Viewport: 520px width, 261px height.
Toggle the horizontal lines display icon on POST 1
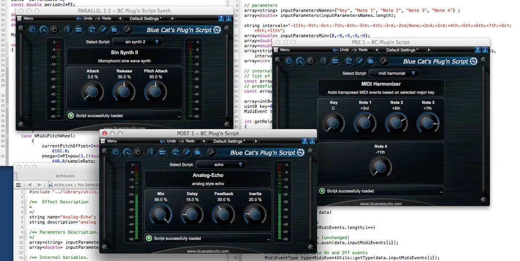tap(162, 152)
